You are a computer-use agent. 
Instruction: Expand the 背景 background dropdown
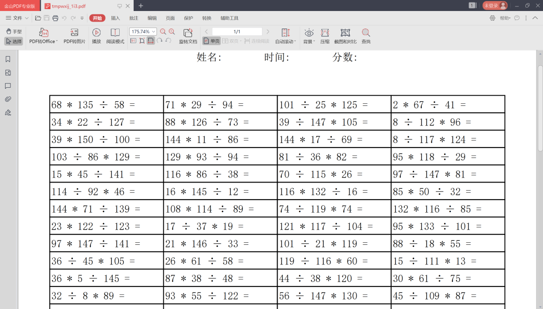click(x=309, y=33)
